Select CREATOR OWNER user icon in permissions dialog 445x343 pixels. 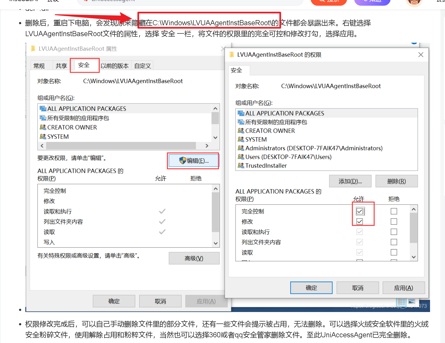[x=241, y=131]
